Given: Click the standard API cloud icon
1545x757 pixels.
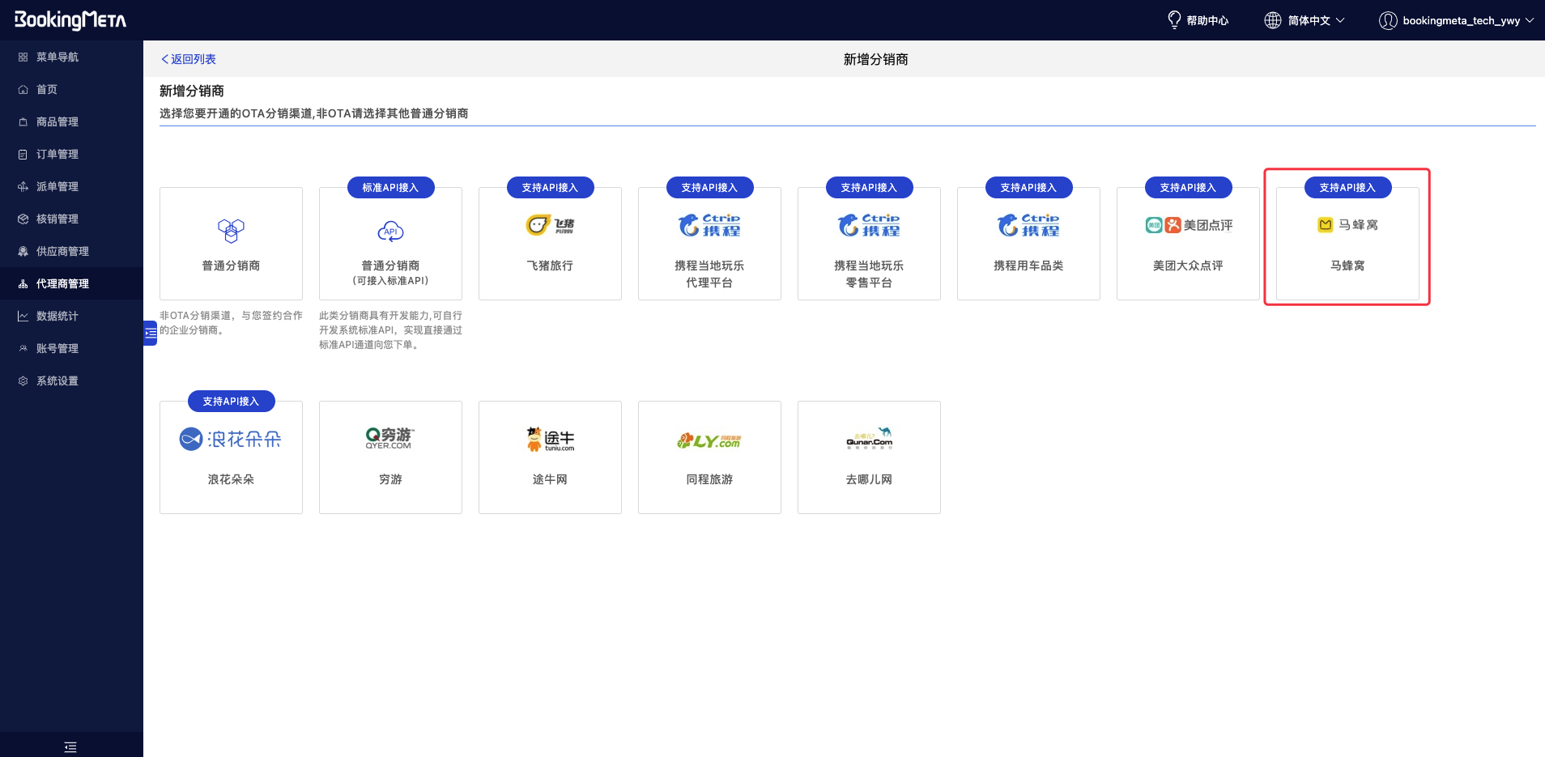Looking at the screenshot, I should [x=390, y=232].
